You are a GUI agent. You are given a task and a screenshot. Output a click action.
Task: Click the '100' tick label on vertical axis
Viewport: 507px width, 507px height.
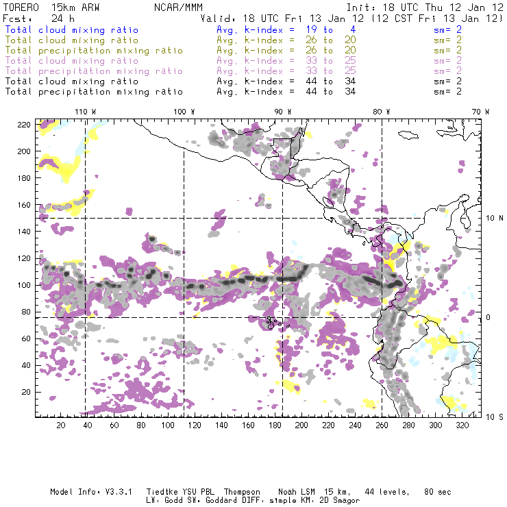click(x=23, y=285)
